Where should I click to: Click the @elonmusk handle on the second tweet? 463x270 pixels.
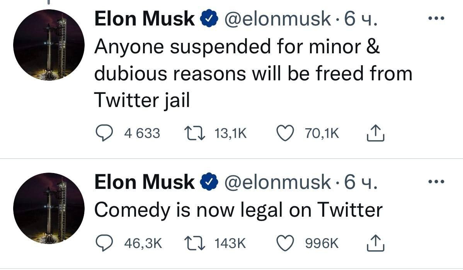277,181
